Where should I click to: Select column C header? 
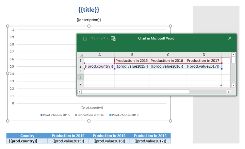pyautogui.click(x=168, y=55)
